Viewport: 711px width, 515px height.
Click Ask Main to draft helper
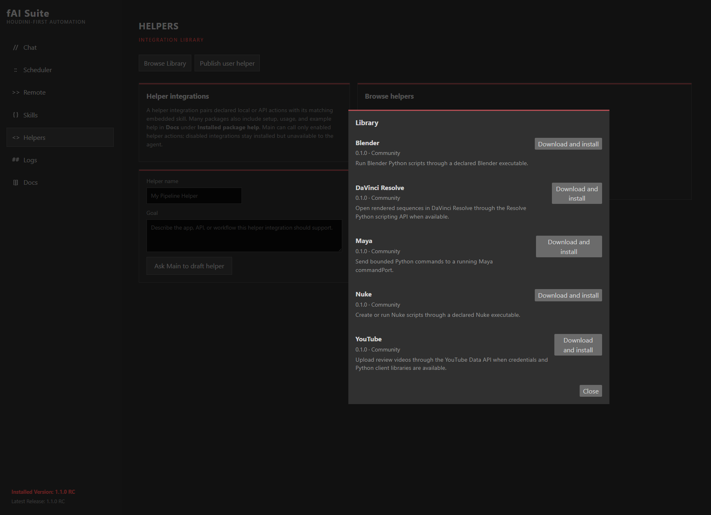189,266
